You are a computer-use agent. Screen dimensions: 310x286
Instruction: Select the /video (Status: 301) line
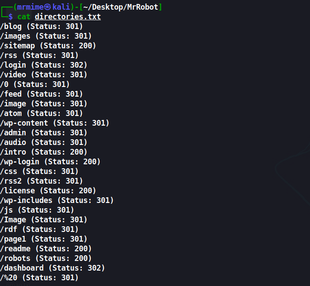(x=44, y=75)
